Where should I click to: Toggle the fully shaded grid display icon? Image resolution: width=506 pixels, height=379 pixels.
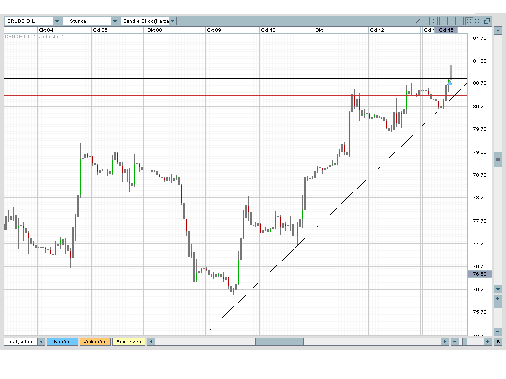coord(477,21)
